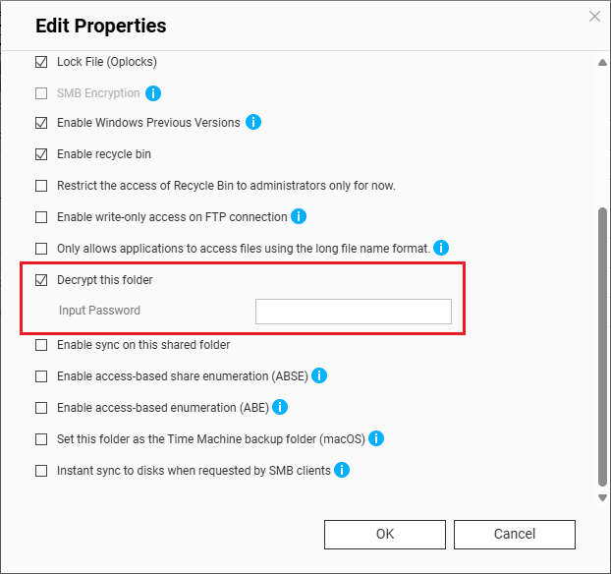The image size is (611, 574).
Task: Click info icon next to SMB Encryption
Action: pos(153,93)
